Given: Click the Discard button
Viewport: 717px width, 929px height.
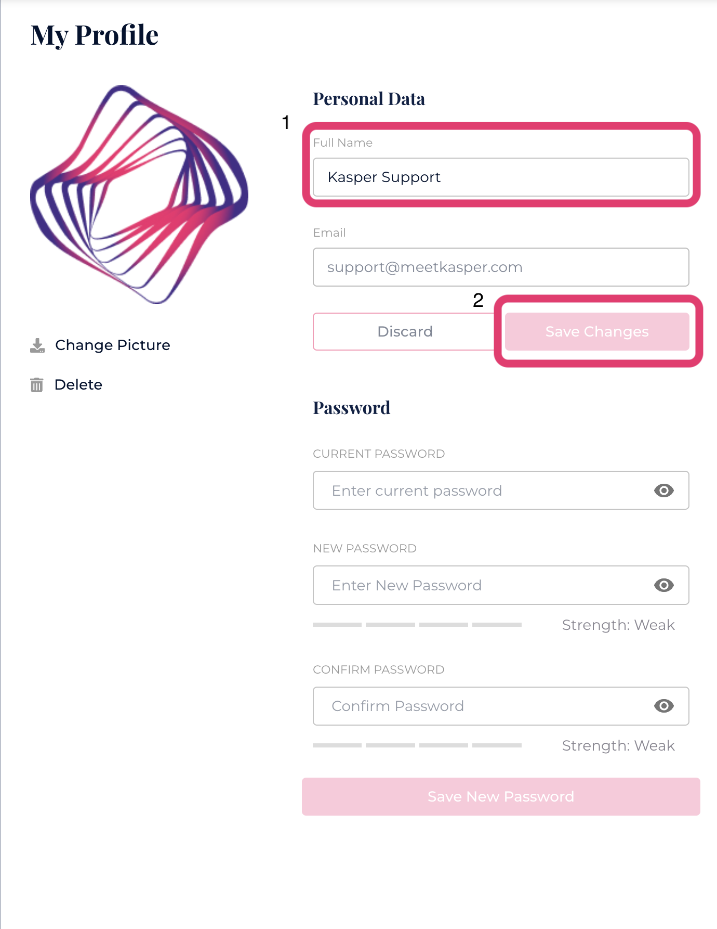Looking at the screenshot, I should 405,332.
